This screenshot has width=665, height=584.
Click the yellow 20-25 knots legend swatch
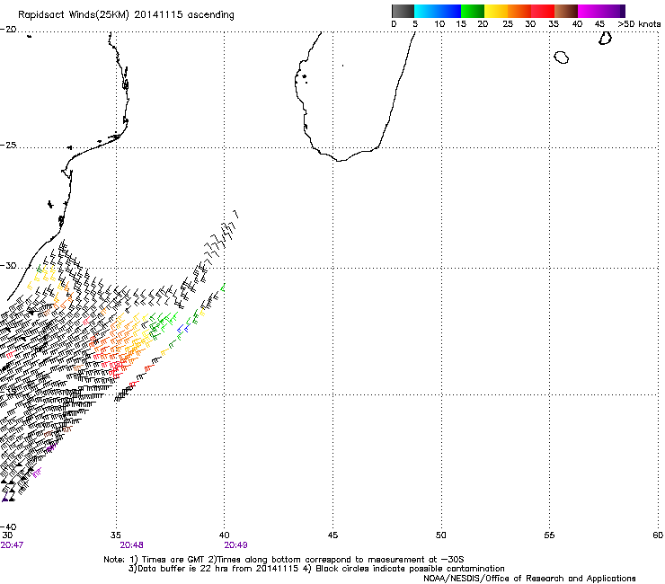pos(496,11)
